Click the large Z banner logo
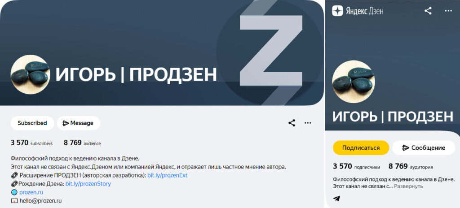 271,51
